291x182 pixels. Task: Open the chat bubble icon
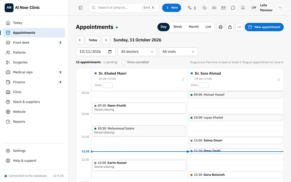pos(233,8)
